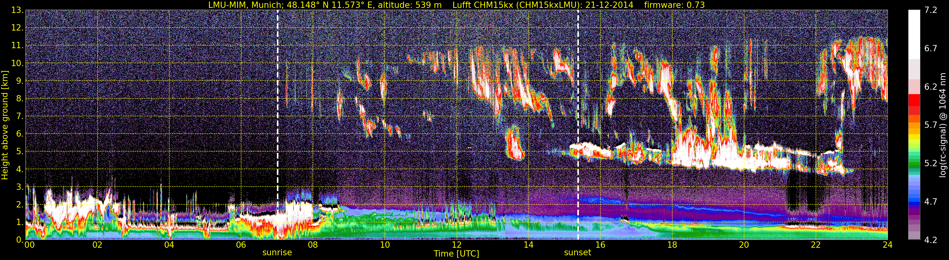Viewport: 949px width, 260px height.
Task: Click the y-axis tick label '8.'
Action: [x=19, y=99]
